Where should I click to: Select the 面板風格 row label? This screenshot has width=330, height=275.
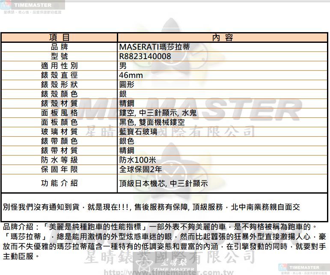pos(59,113)
